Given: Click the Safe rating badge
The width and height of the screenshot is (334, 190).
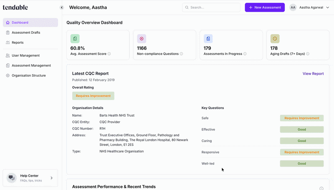Looking at the screenshot, I should (x=302, y=118).
